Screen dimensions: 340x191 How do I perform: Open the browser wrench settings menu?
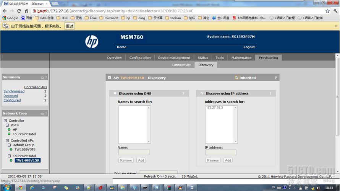click(335, 11)
